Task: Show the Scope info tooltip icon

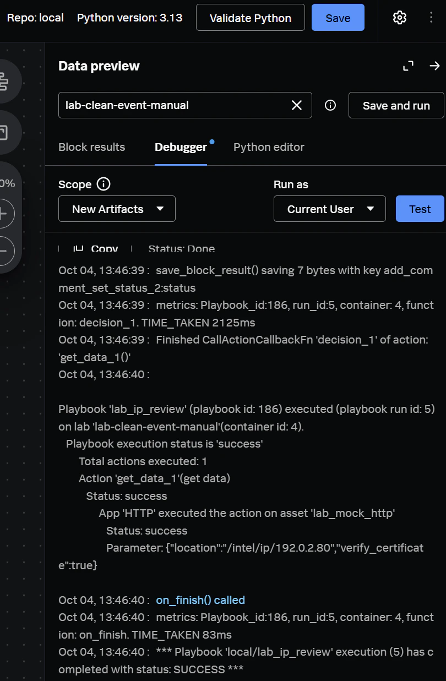Action: coord(104,184)
